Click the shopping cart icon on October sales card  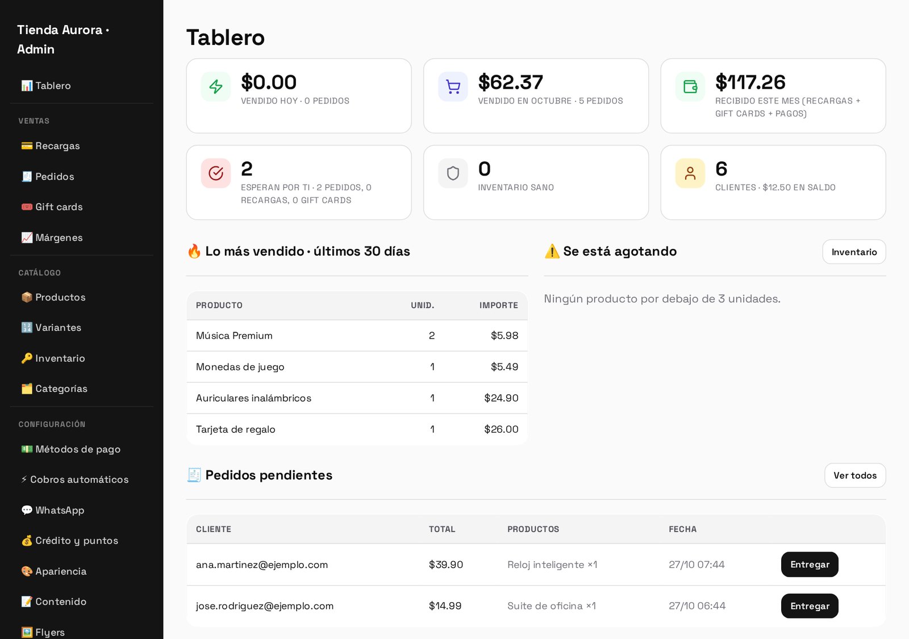453,86
